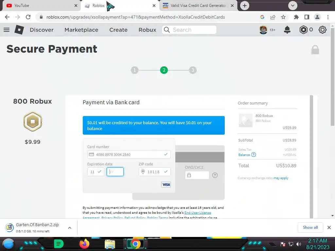Go forward to the next page

point(18,17)
